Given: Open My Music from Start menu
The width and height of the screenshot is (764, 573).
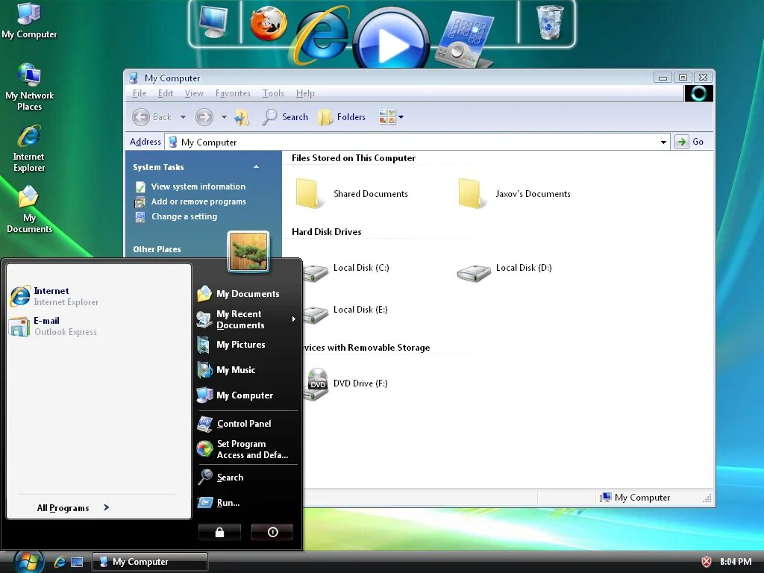Looking at the screenshot, I should pyautogui.click(x=227, y=370).
